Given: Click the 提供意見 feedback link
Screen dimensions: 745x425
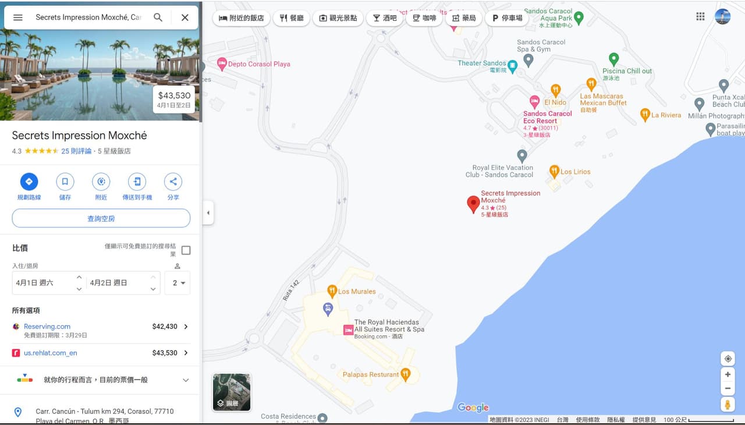Looking at the screenshot, I should [644, 420].
